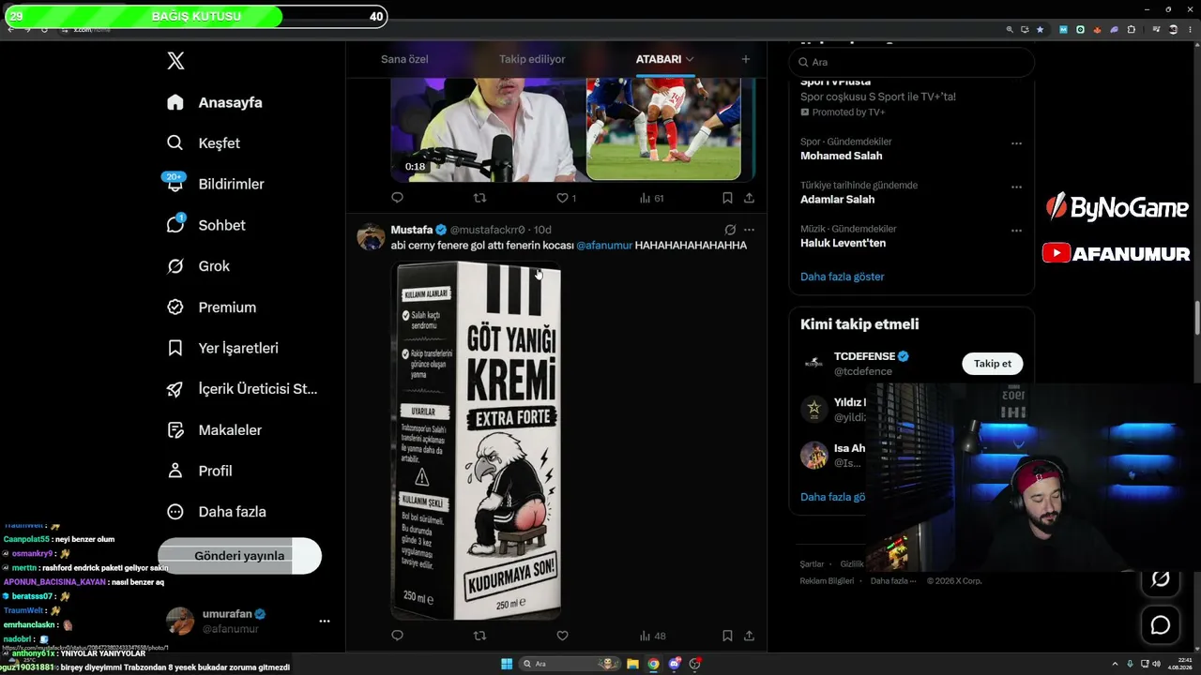
Task: Open options for Mohamed Salah trend
Action: pyautogui.click(x=1016, y=143)
